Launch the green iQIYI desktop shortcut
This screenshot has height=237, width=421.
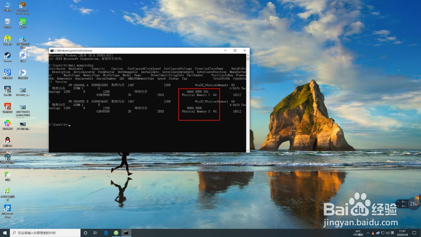click(23, 23)
